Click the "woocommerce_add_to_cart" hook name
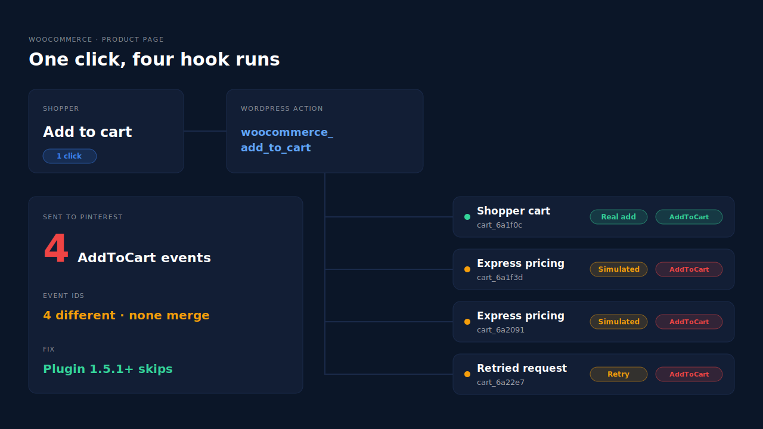The width and height of the screenshot is (763, 429). coord(287,139)
